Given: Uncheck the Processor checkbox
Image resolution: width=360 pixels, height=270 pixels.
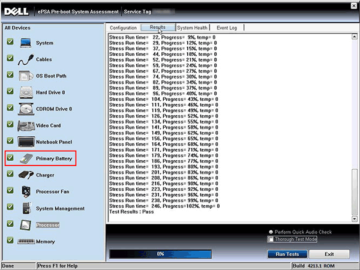Looking at the screenshot, I should (10, 224).
